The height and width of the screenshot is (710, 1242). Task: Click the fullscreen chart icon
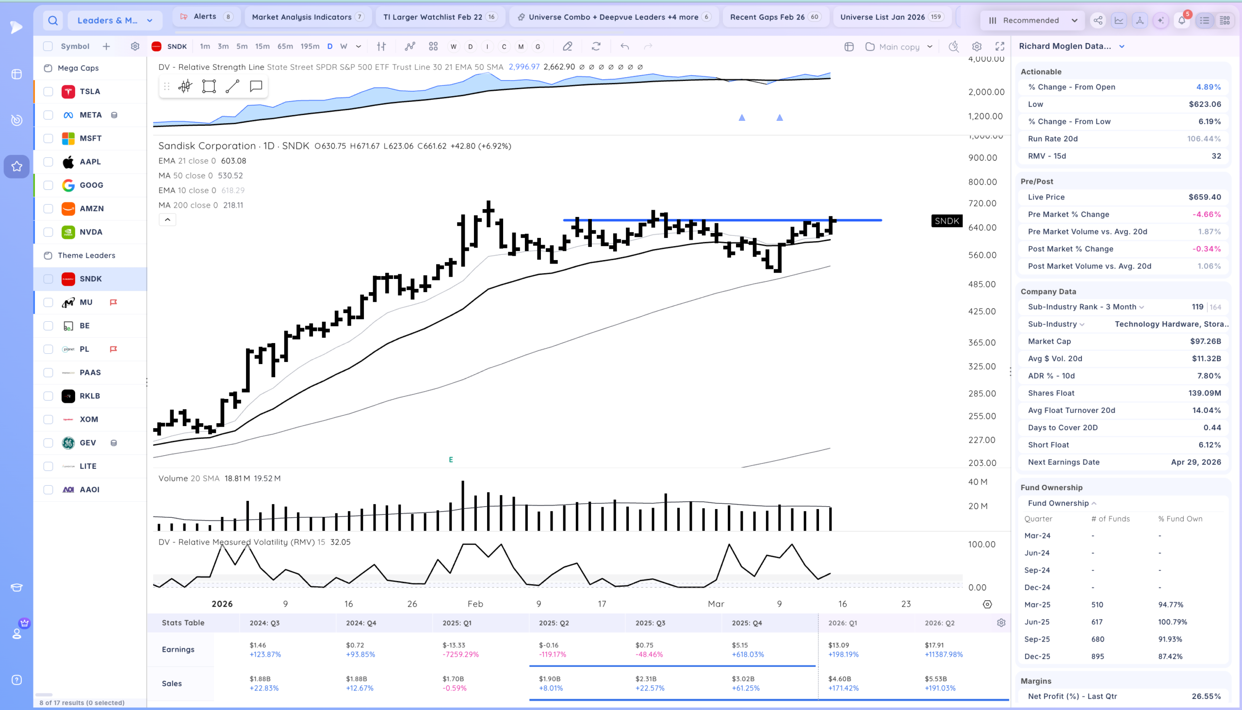pyautogui.click(x=1000, y=46)
